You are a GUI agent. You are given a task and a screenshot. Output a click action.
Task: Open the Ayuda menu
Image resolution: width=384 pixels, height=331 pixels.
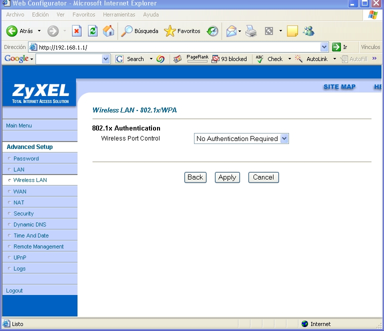click(151, 14)
